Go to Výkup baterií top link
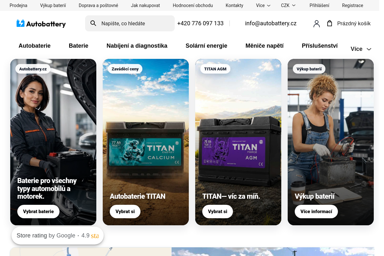The width and height of the screenshot is (384, 256). click(x=53, y=5)
